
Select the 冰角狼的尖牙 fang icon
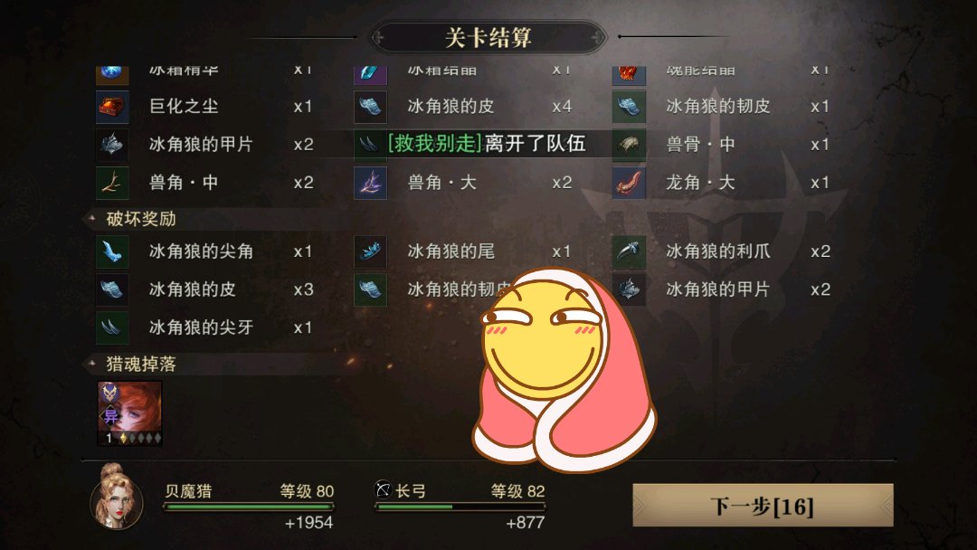click(x=112, y=327)
